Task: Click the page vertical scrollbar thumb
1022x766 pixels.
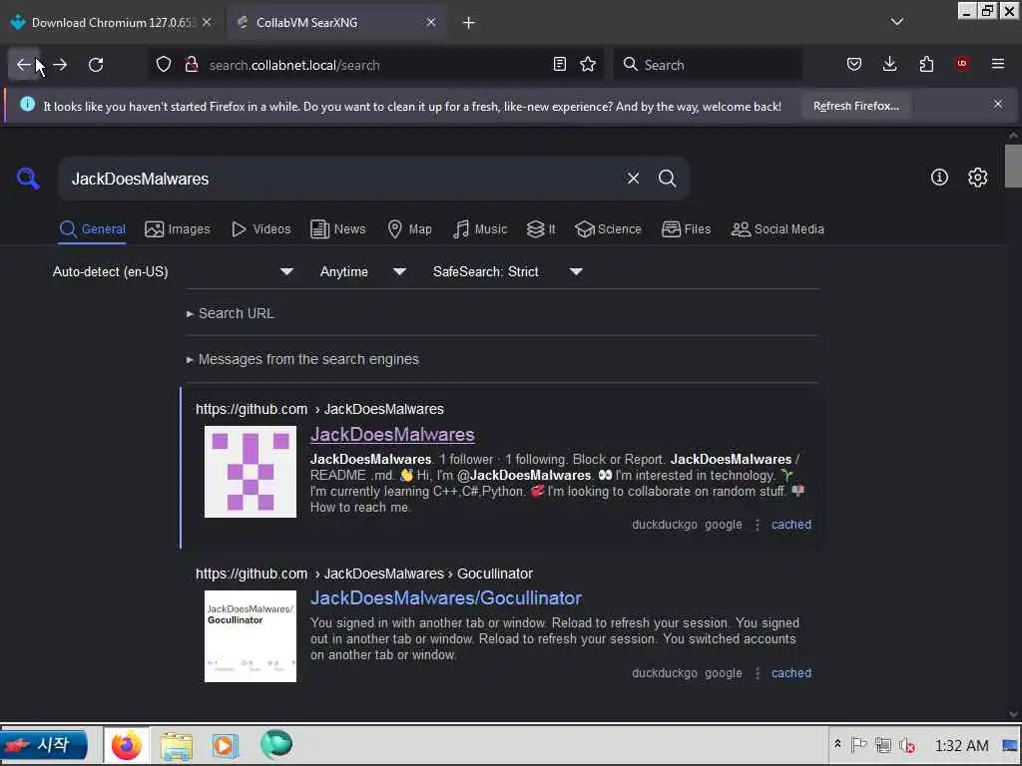Action: (1013, 166)
